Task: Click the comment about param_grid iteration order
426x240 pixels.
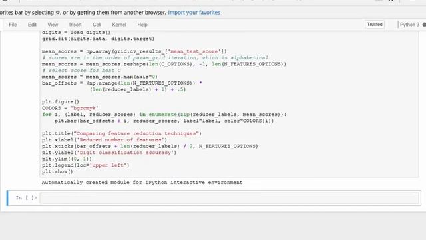Action: 155,58
